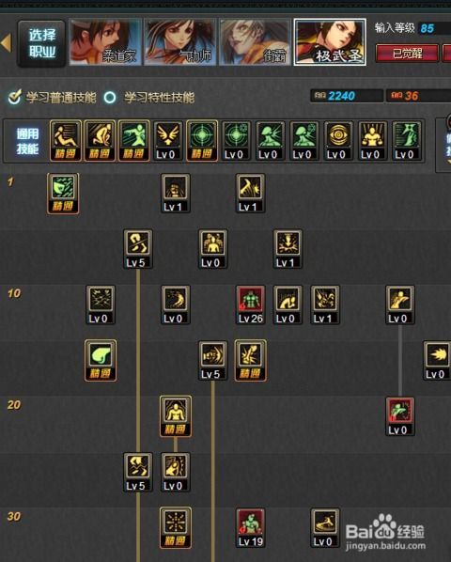
Task: Click the 选择职业 button
Action: click(41, 44)
